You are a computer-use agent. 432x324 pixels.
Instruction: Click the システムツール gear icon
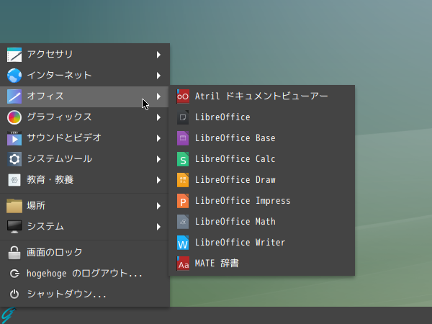point(14,159)
